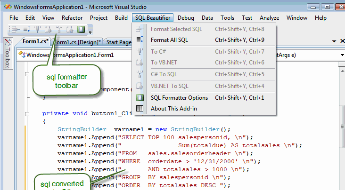Click icon beside SQL Formatter Options entry
345x190 pixels.
pos(140,98)
